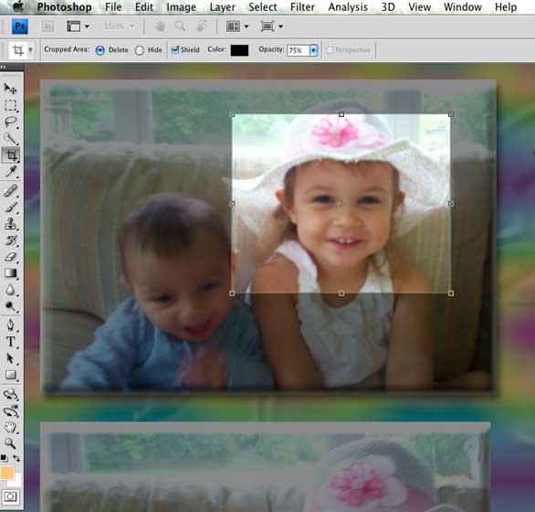The height and width of the screenshot is (512, 535).
Task: Select the Gradient tool
Action: pos(10,273)
